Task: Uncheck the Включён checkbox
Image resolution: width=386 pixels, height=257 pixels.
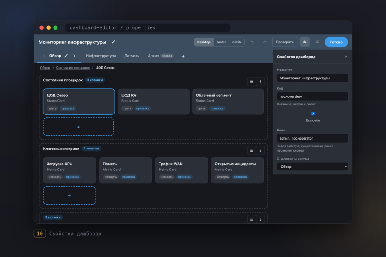Action: tap(313, 114)
